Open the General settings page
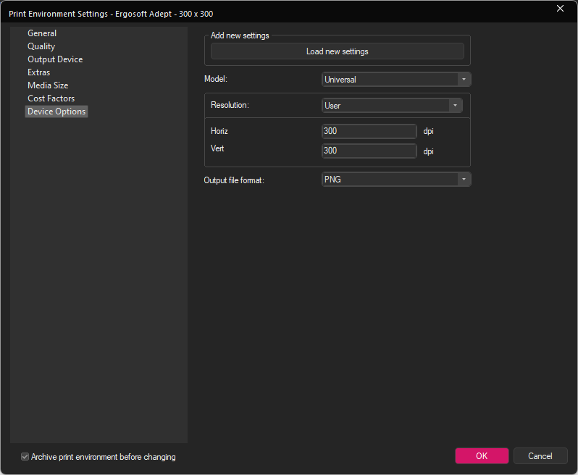 click(x=42, y=33)
